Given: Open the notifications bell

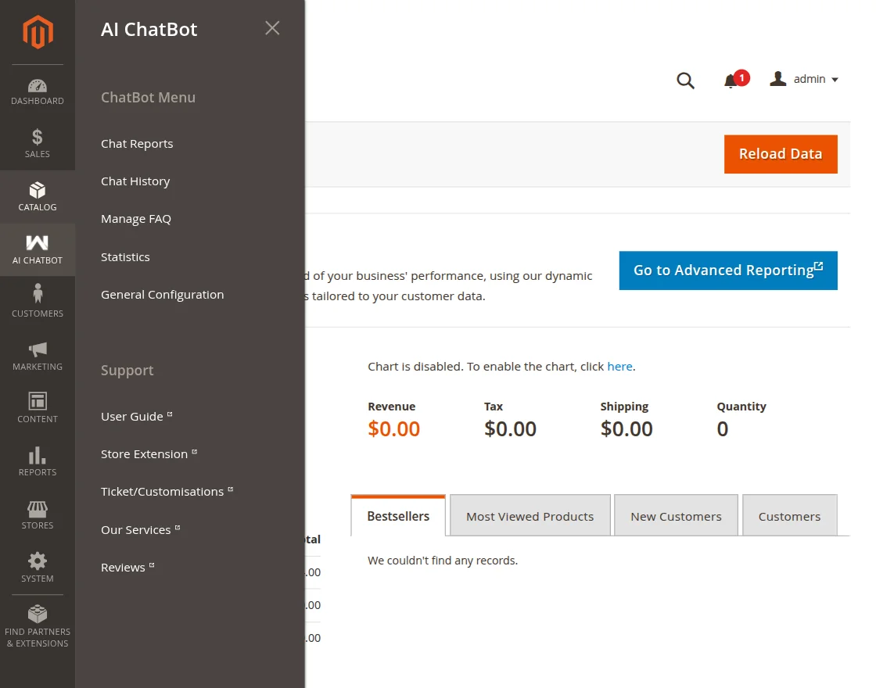Looking at the screenshot, I should (731, 81).
